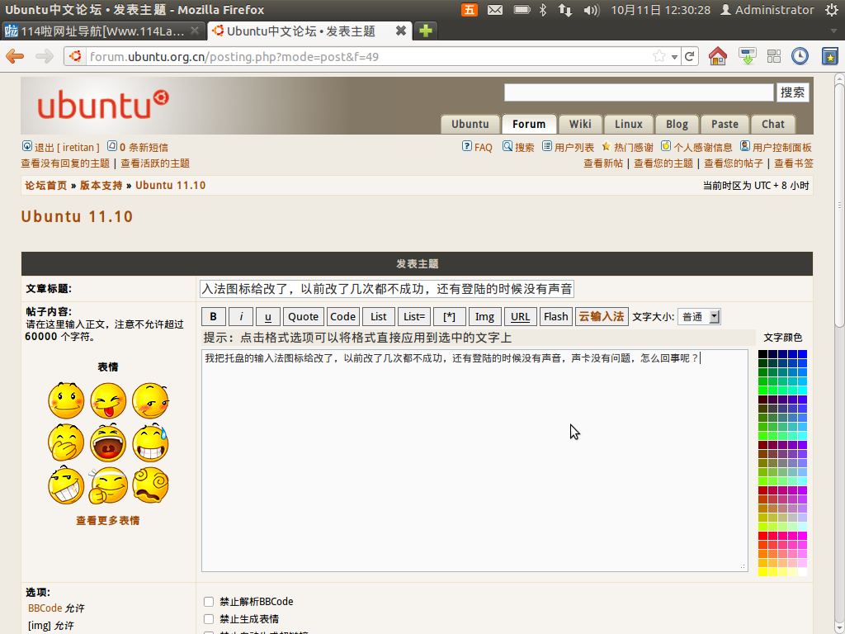The width and height of the screenshot is (845, 634).
Task: Click the forum search input field
Action: click(x=639, y=92)
